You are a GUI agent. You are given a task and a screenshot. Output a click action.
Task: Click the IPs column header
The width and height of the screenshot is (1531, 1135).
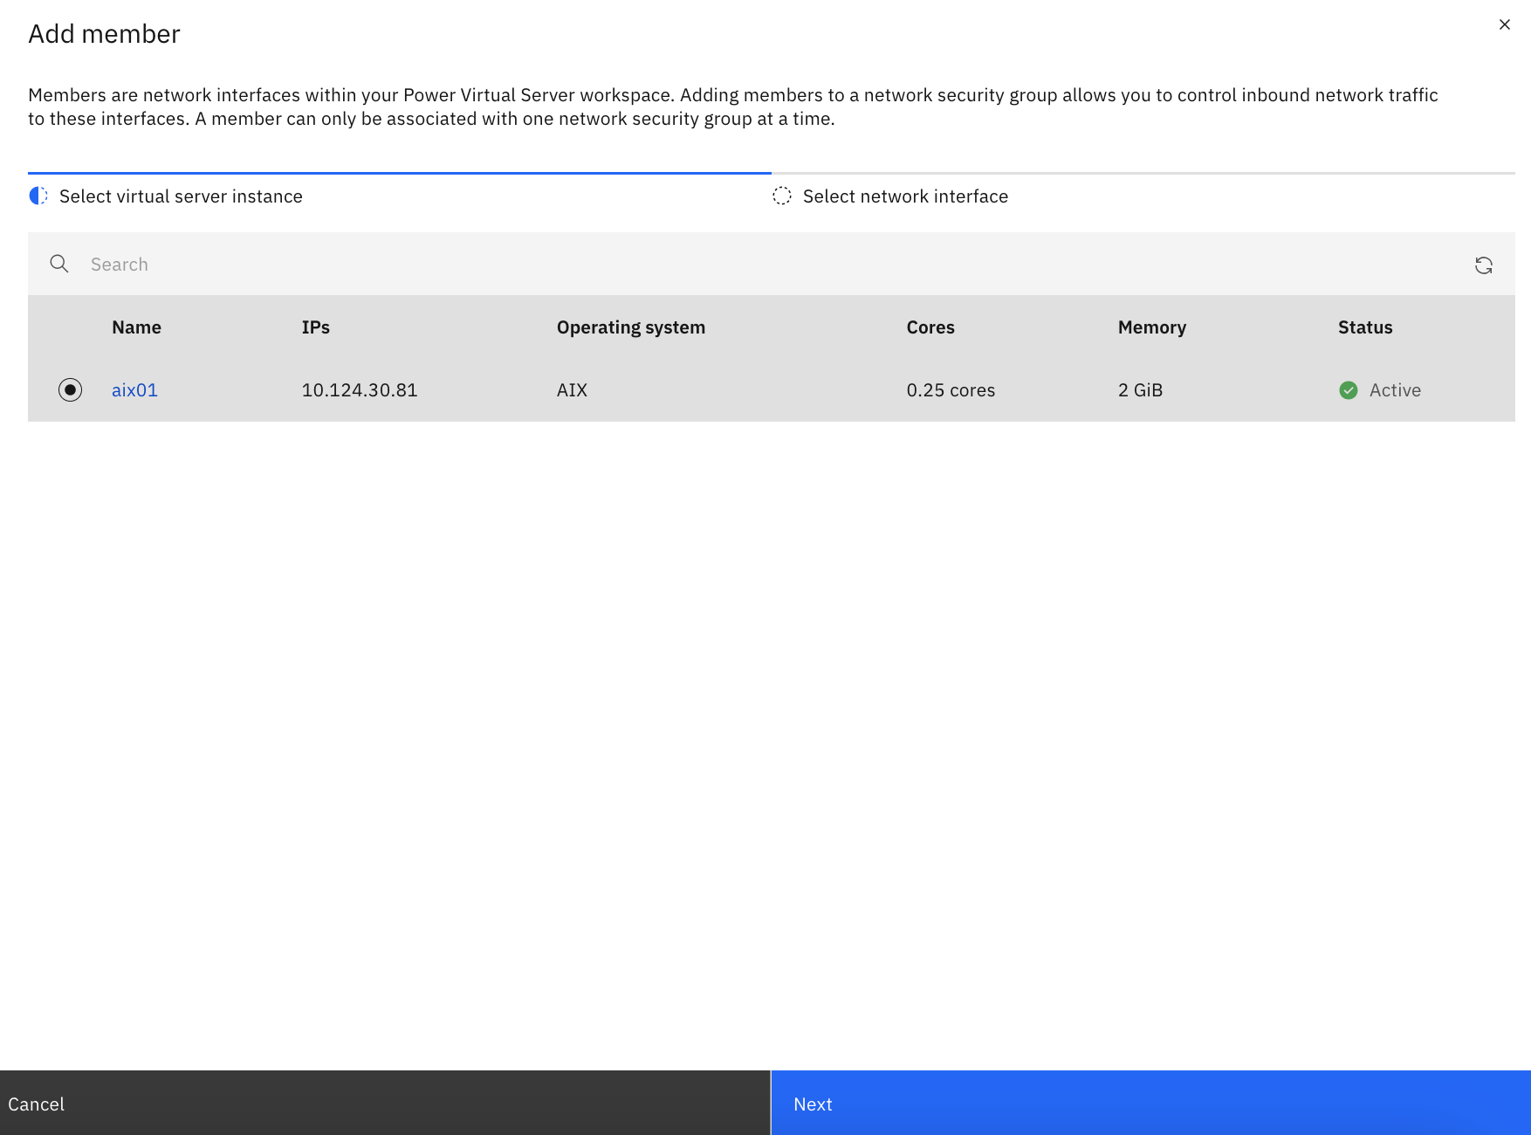[x=316, y=327]
